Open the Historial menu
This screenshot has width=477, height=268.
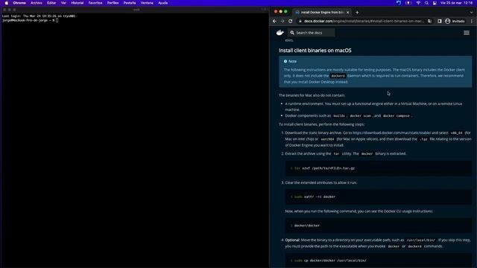pos(78,3)
